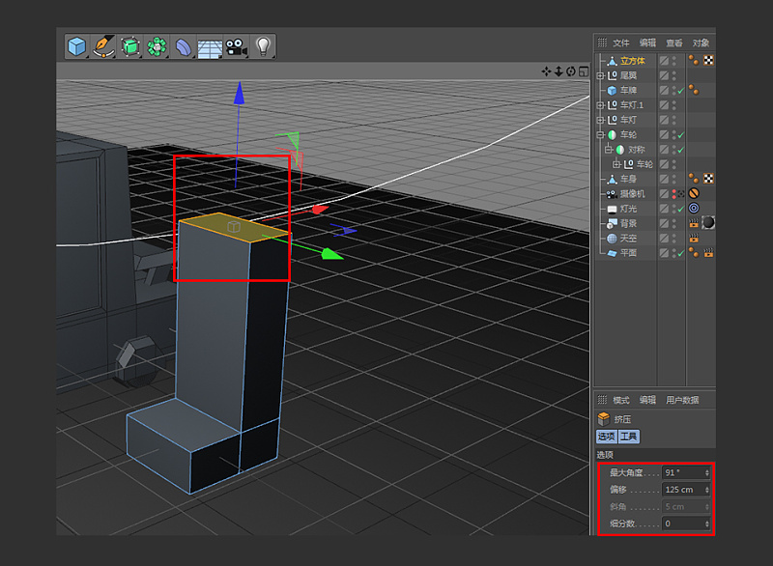This screenshot has height=566, width=773.
Task: Click the viewport orbit rotate icon
Action: pyautogui.click(x=571, y=71)
